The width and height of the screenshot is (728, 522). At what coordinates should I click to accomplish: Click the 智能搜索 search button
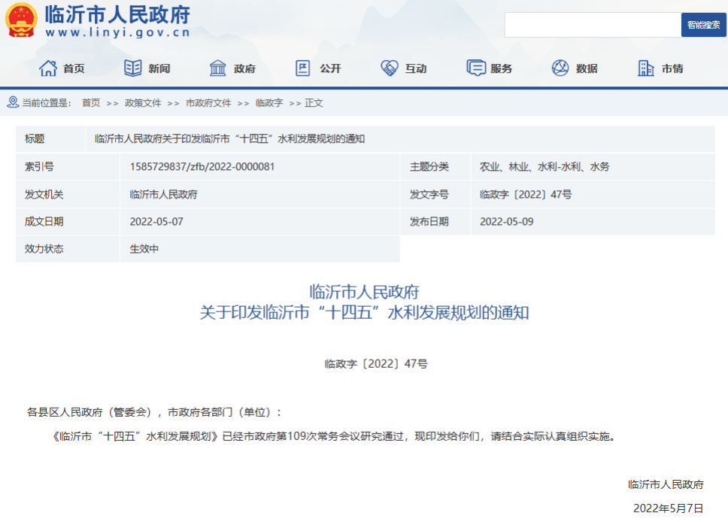[702, 25]
